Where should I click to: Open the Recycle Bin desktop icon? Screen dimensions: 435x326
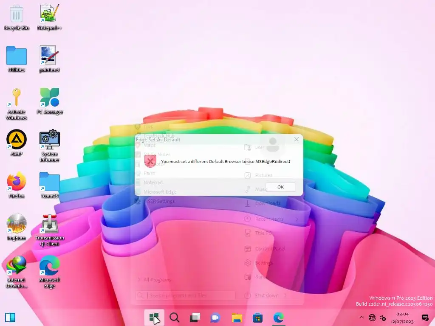coord(17,17)
